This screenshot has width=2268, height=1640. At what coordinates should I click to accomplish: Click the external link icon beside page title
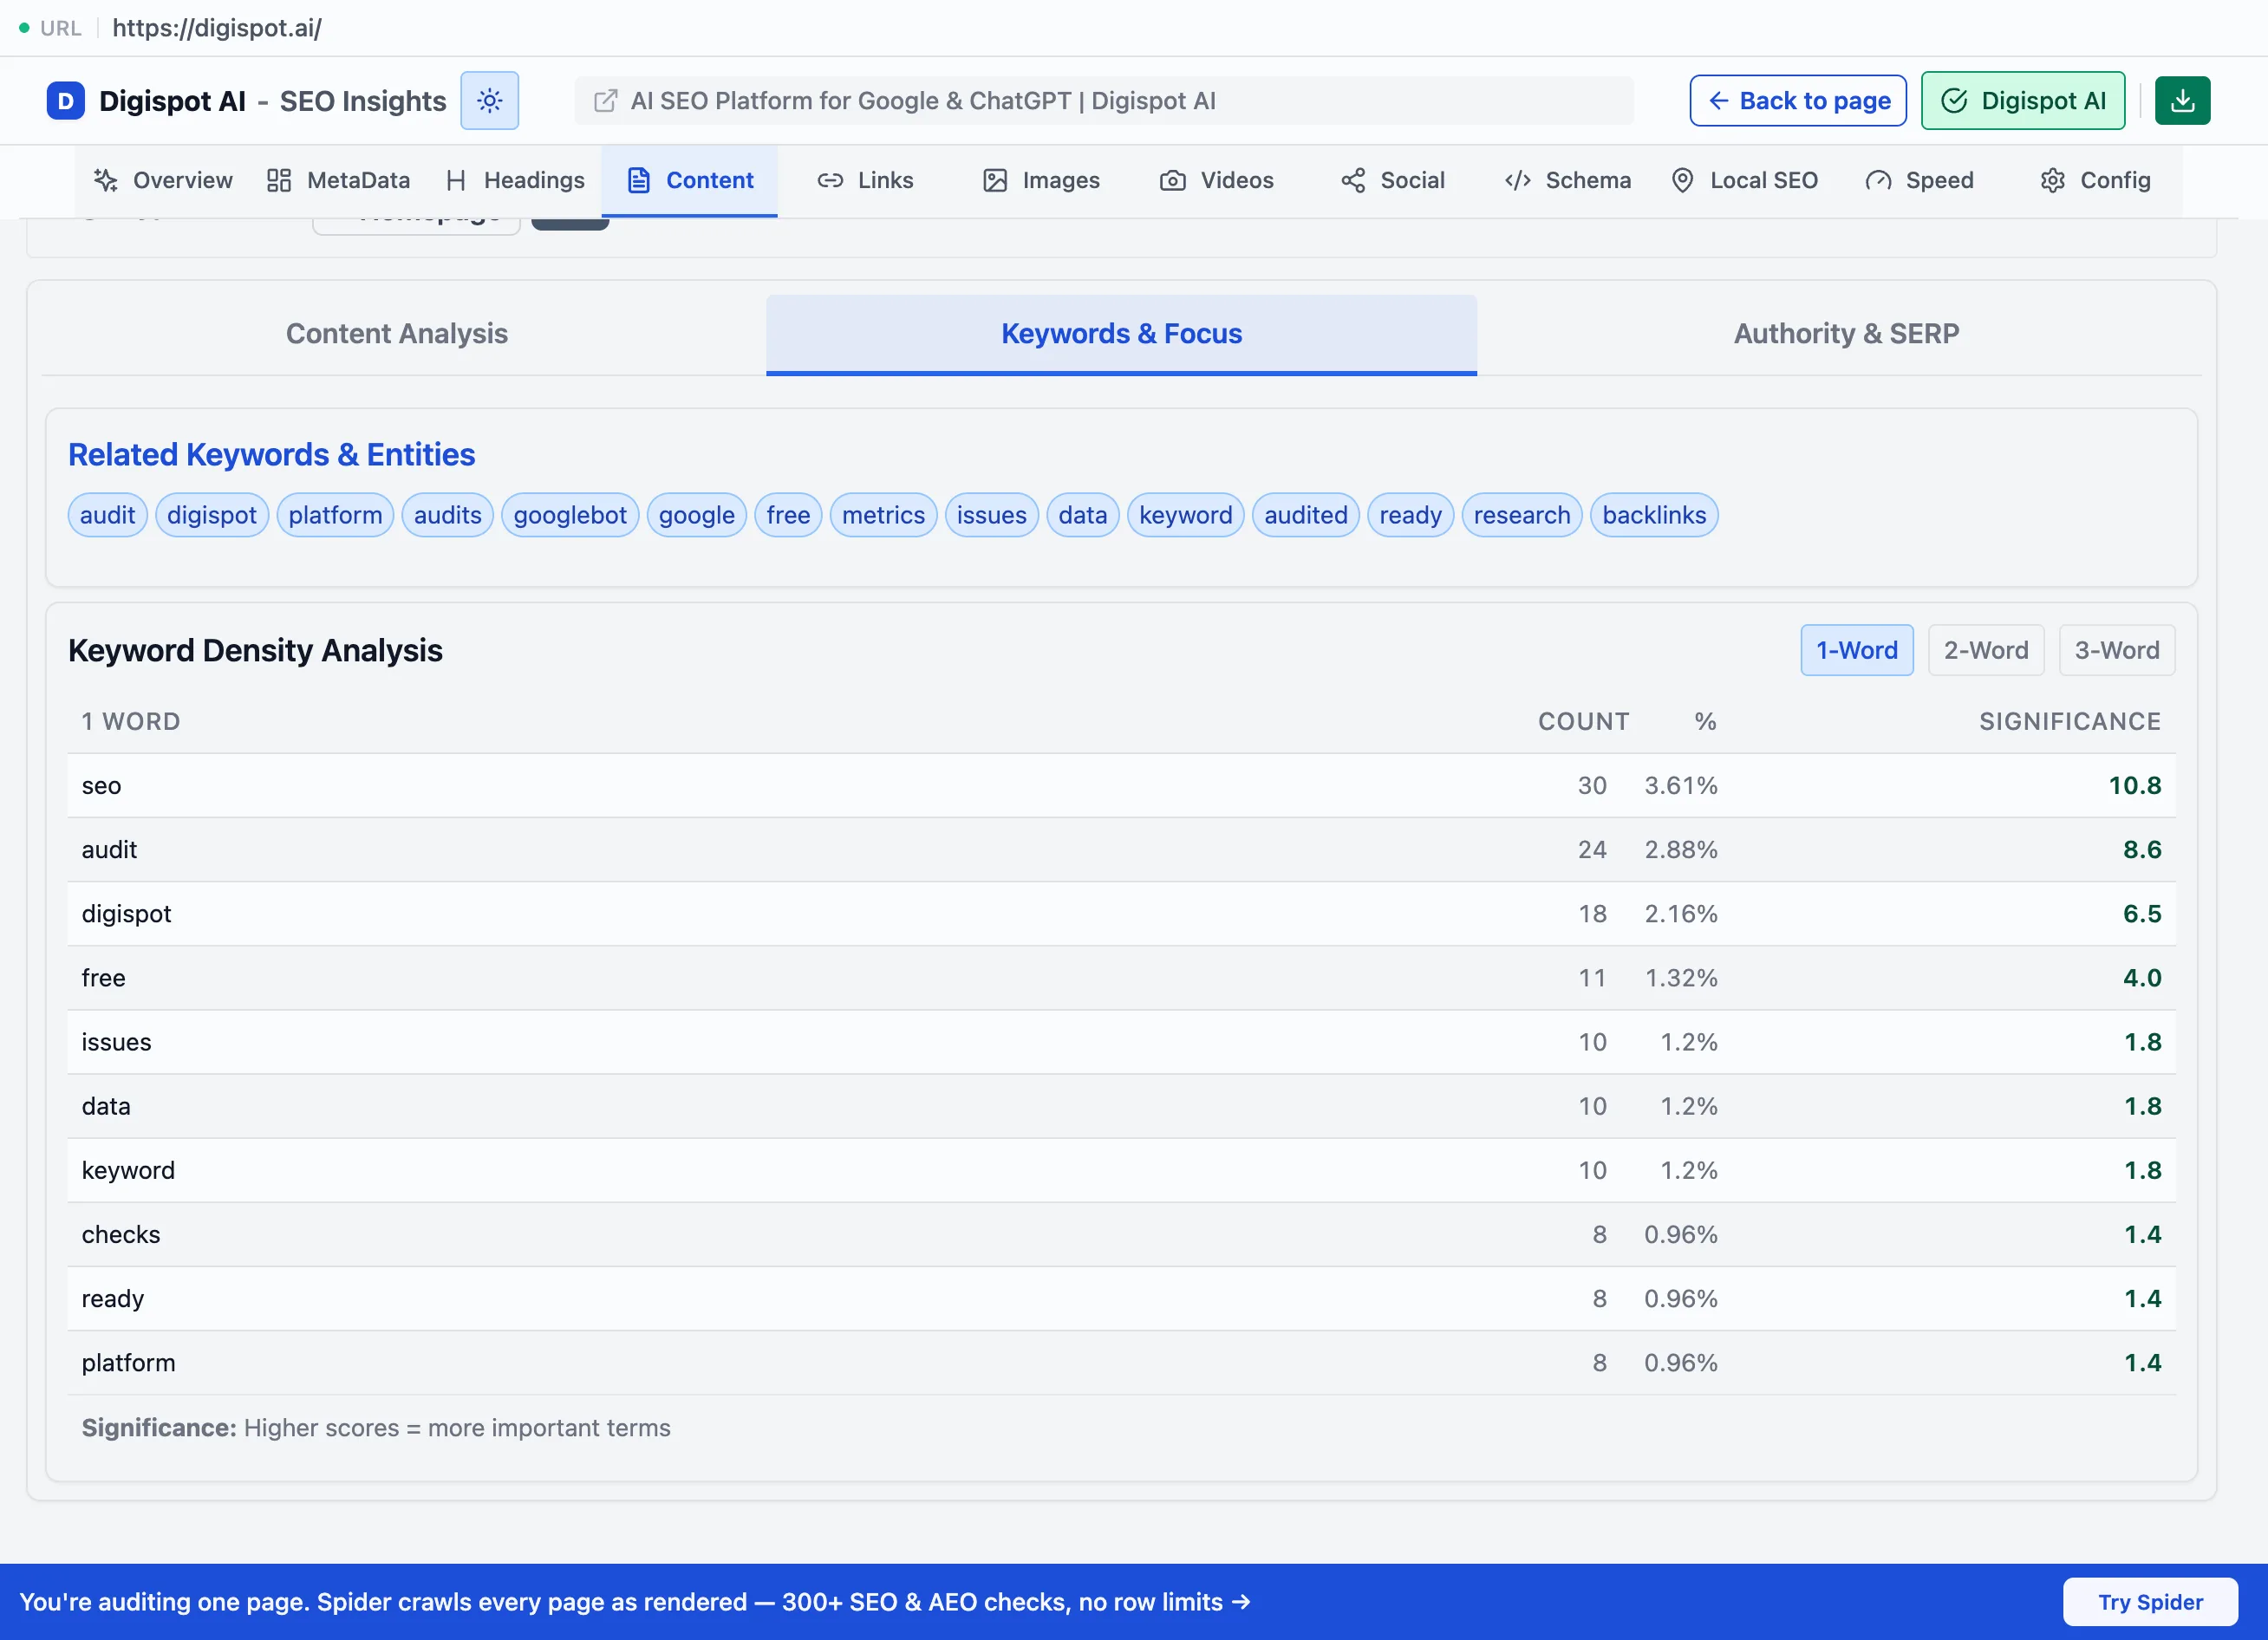click(605, 101)
